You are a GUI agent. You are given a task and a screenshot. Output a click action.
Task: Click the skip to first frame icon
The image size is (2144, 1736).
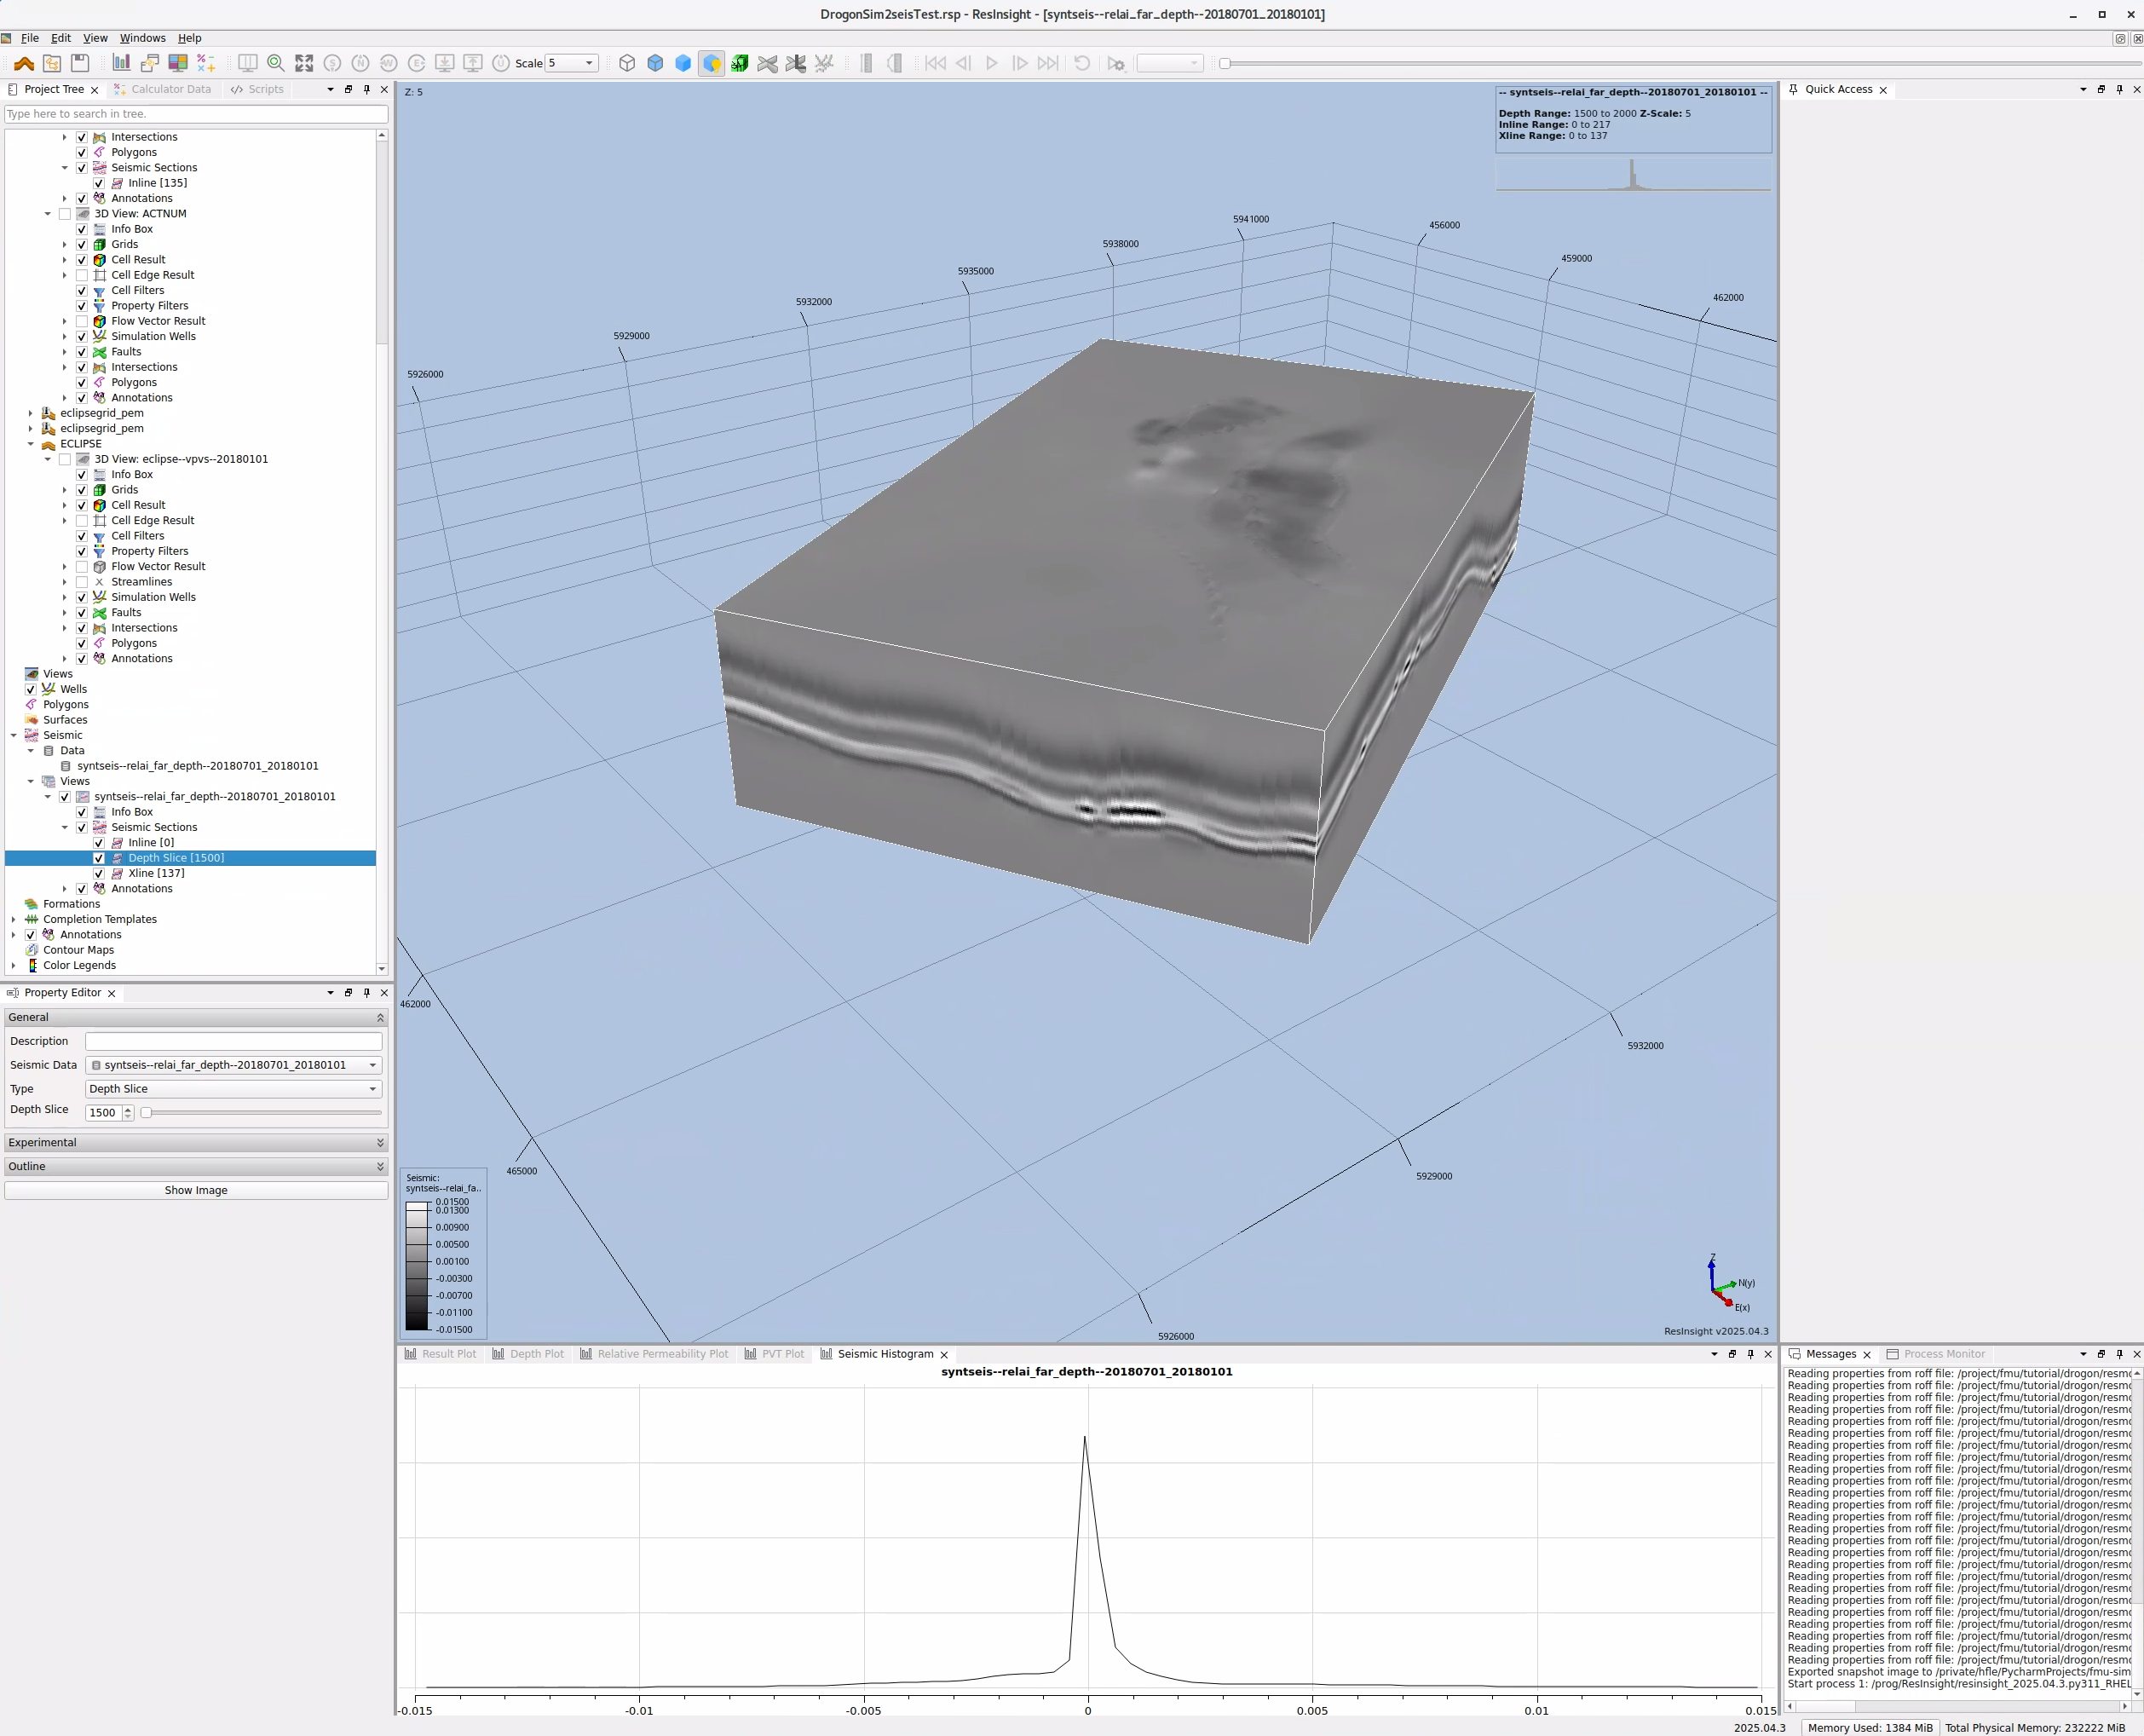coord(935,63)
